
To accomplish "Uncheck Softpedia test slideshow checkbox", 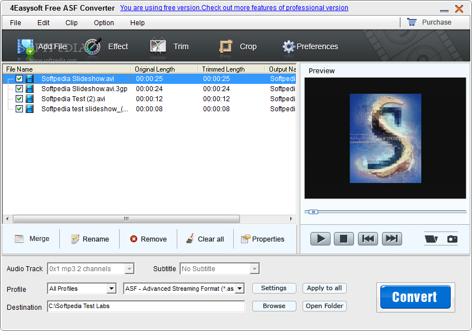I will [19, 108].
